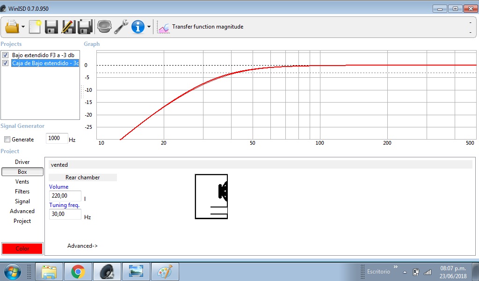Click the lower dash at toolbar right edge
The image size is (479, 281).
(x=471, y=32)
